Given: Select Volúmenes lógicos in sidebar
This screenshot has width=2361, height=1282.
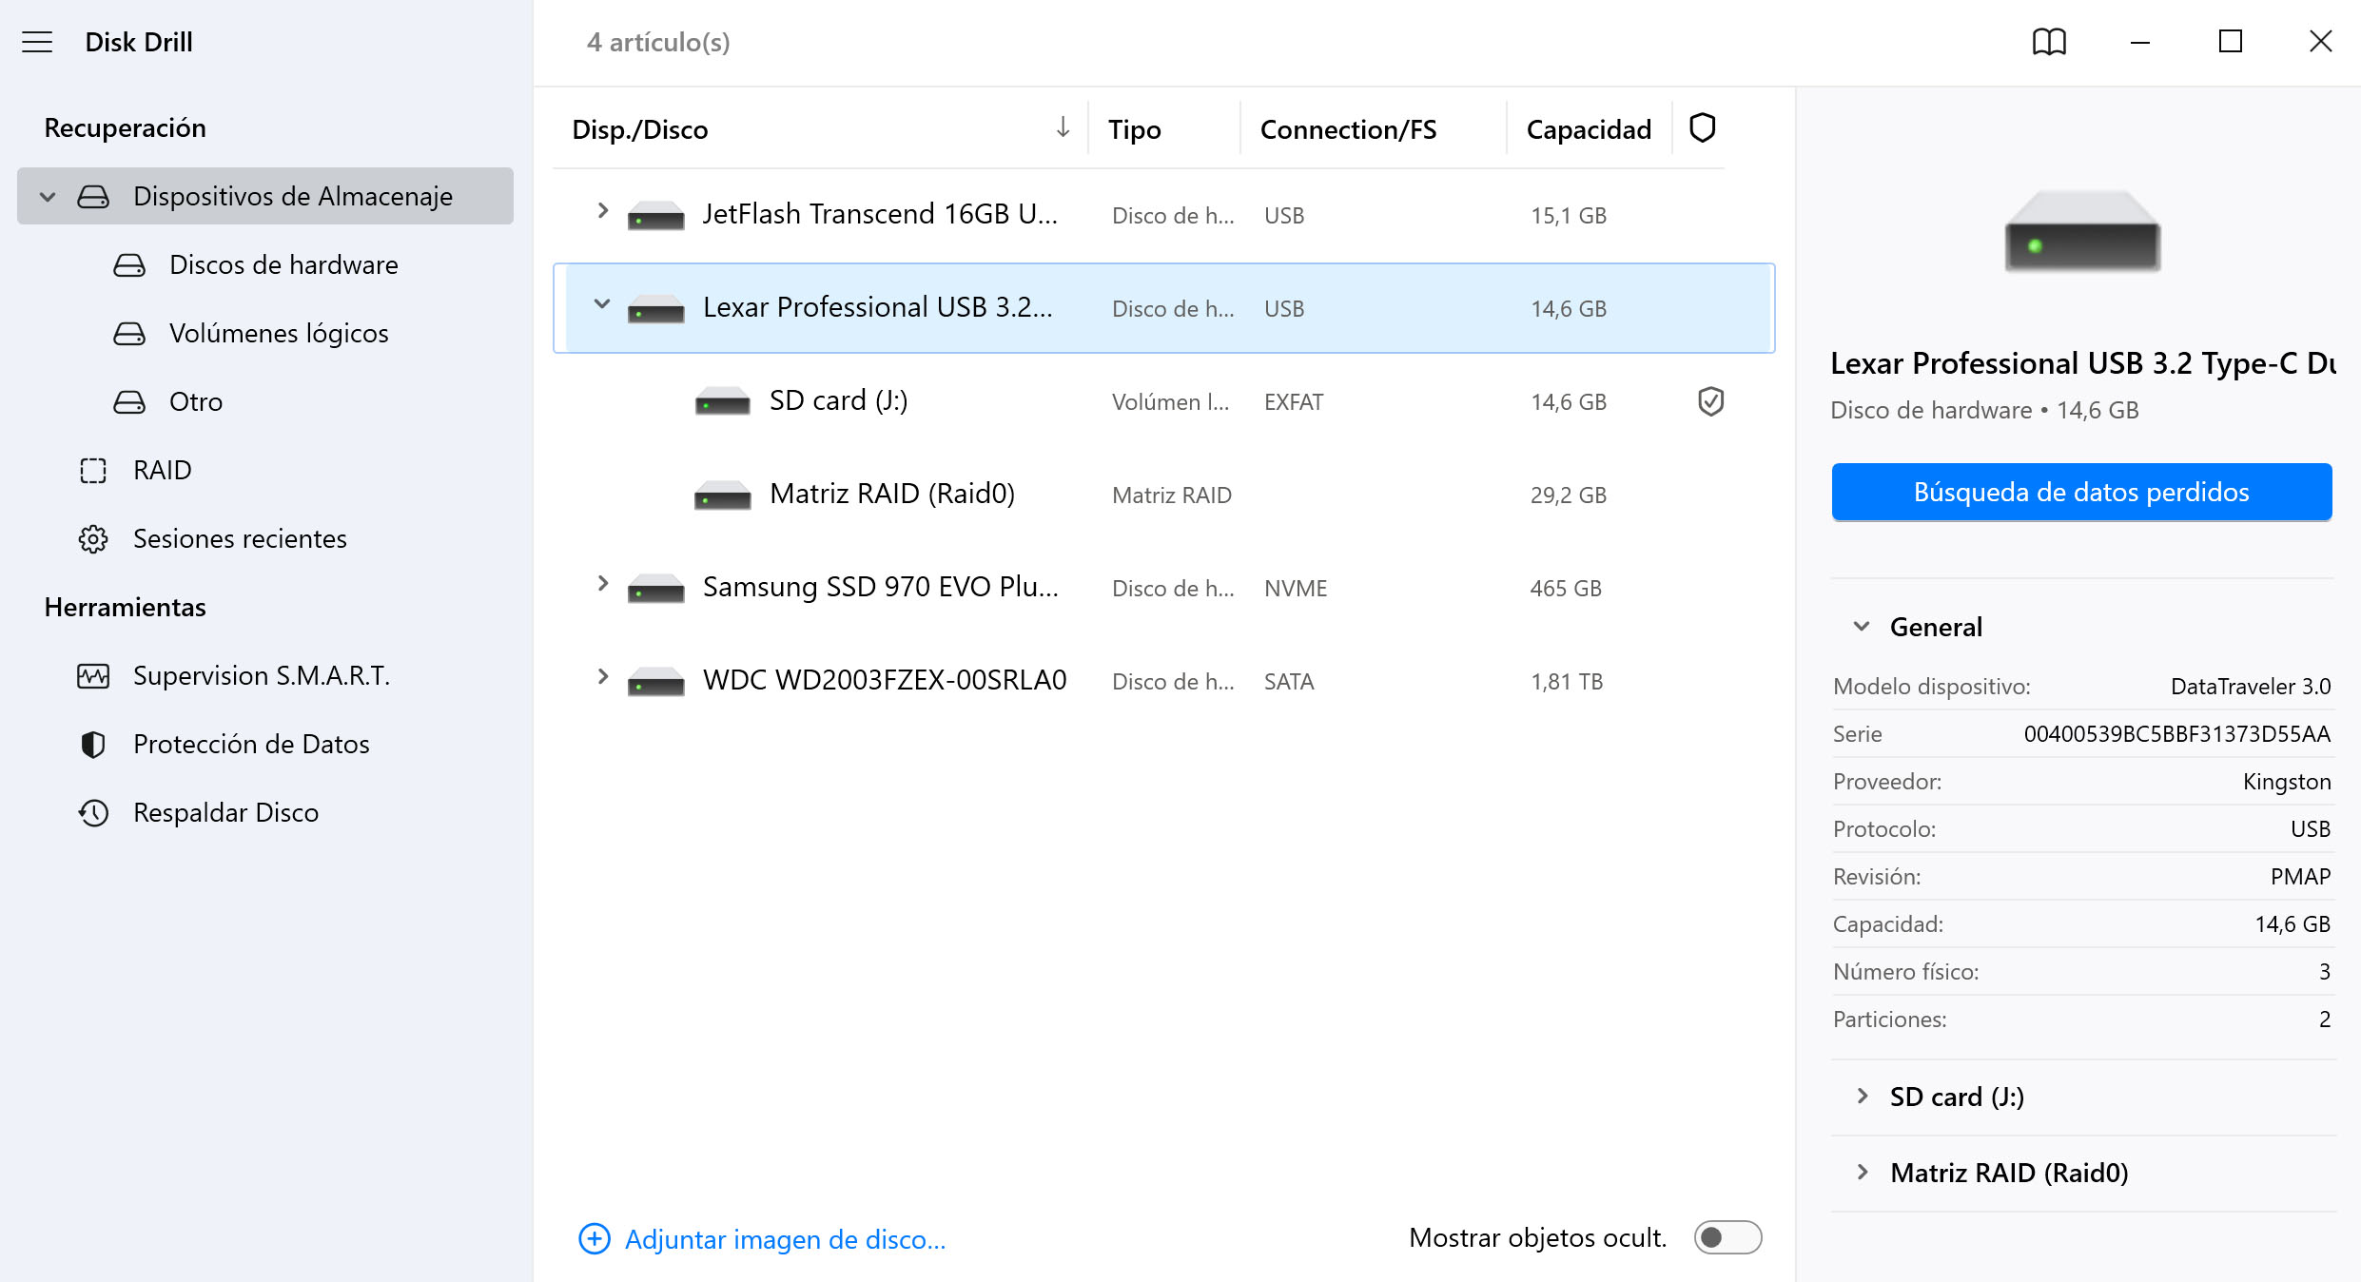Looking at the screenshot, I should tap(278, 333).
